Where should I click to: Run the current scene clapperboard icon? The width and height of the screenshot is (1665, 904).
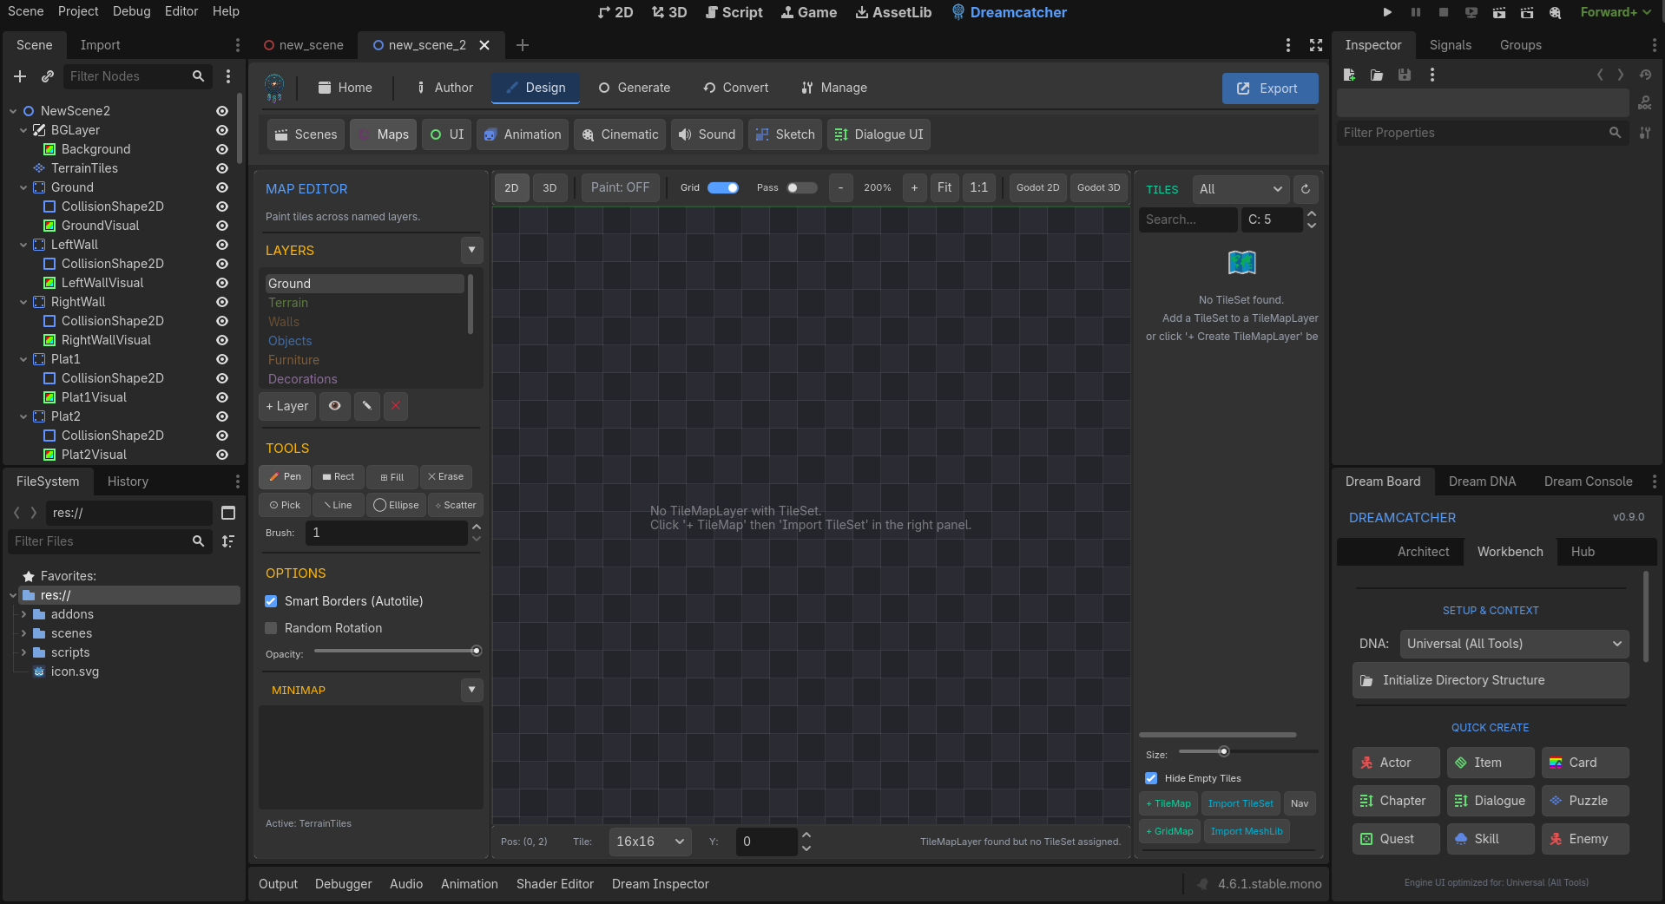tap(1499, 12)
